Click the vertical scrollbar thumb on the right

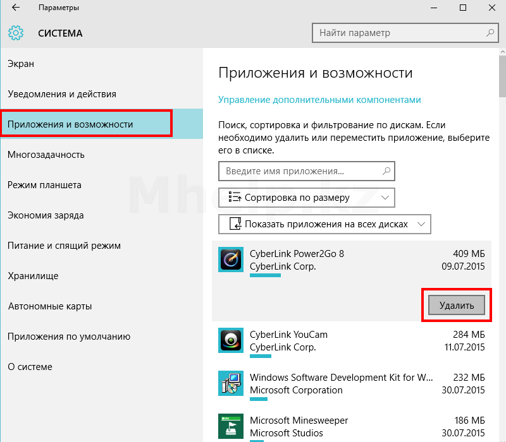[x=502, y=76]
